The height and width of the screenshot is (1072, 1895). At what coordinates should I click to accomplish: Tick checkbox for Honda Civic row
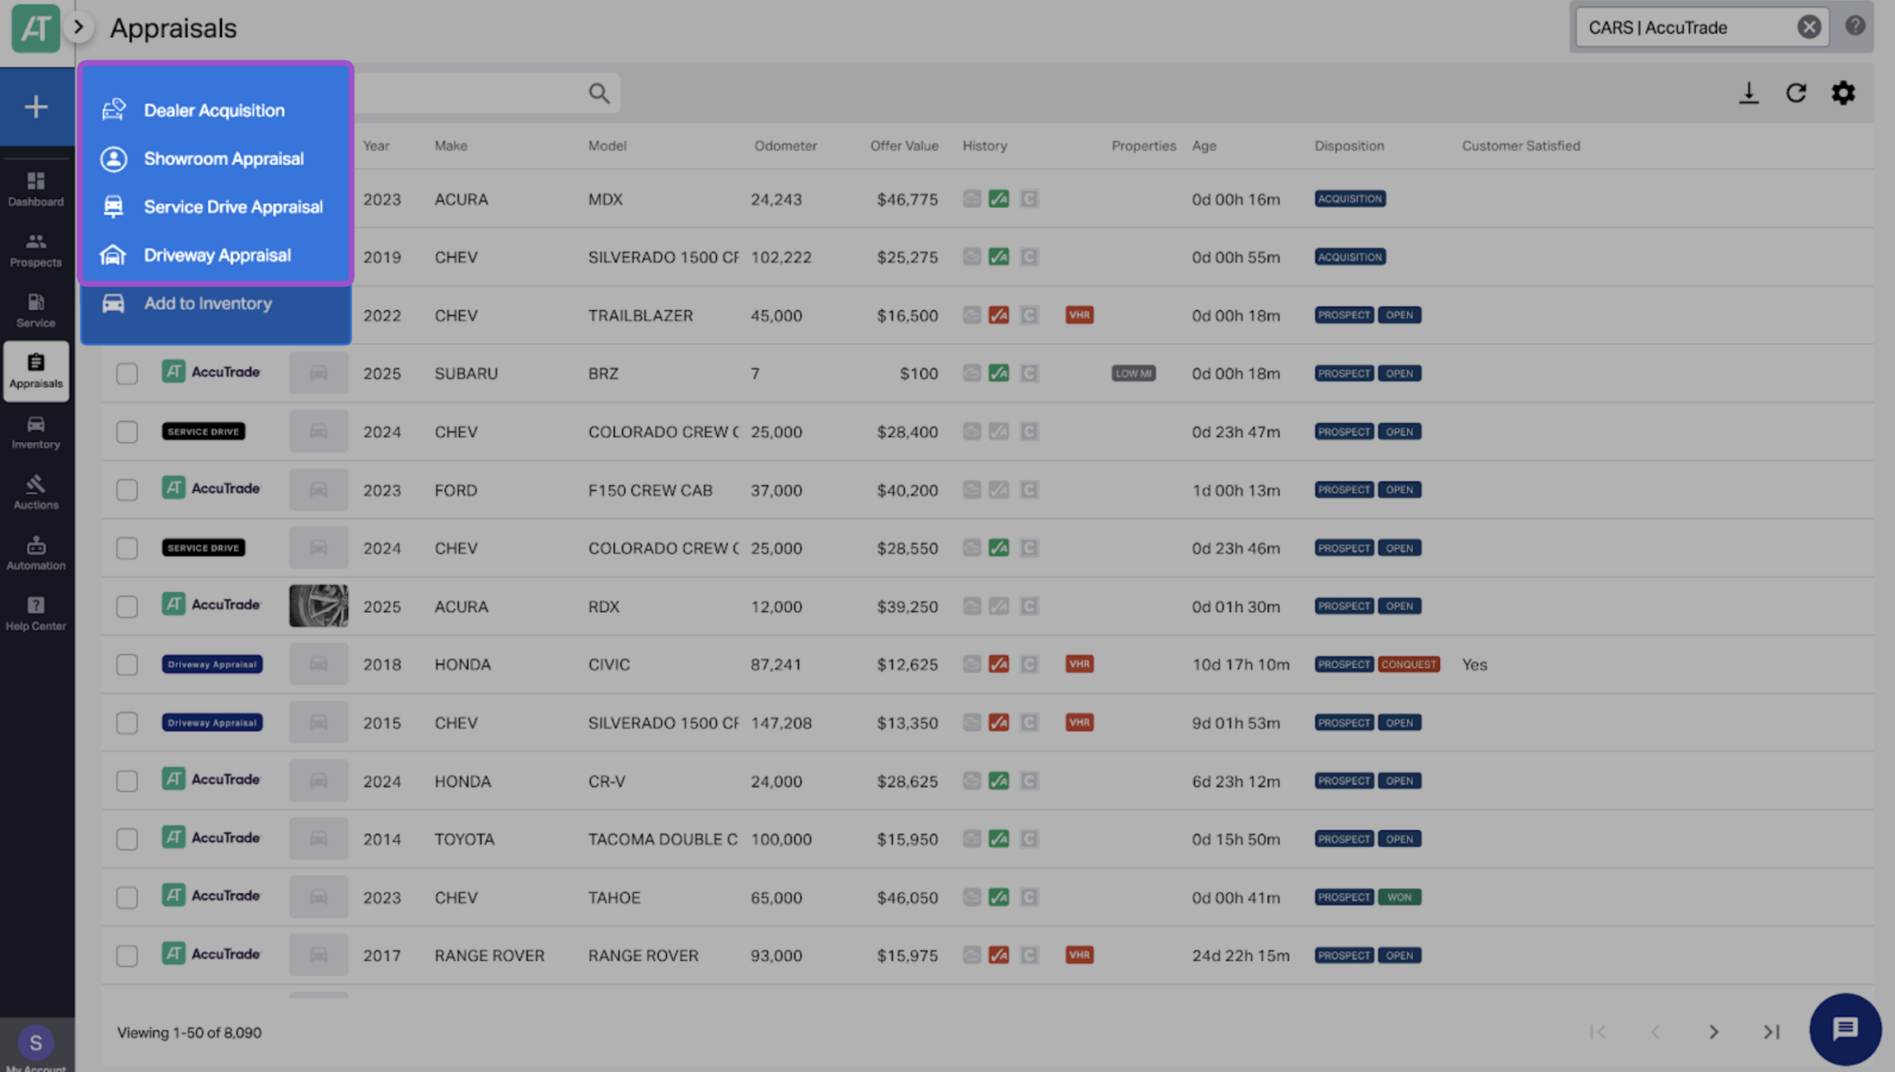[x=127, y=665]
